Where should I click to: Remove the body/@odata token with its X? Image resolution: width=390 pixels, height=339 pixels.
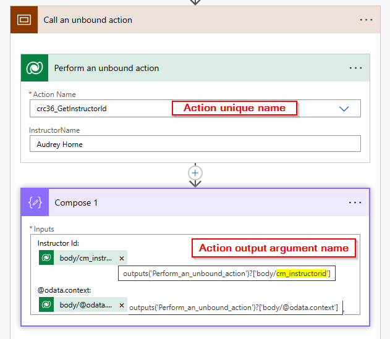[x=121, y=305]
